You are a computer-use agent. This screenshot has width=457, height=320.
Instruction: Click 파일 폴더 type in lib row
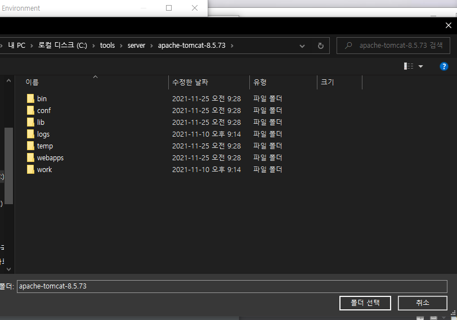tap(267, 122)
